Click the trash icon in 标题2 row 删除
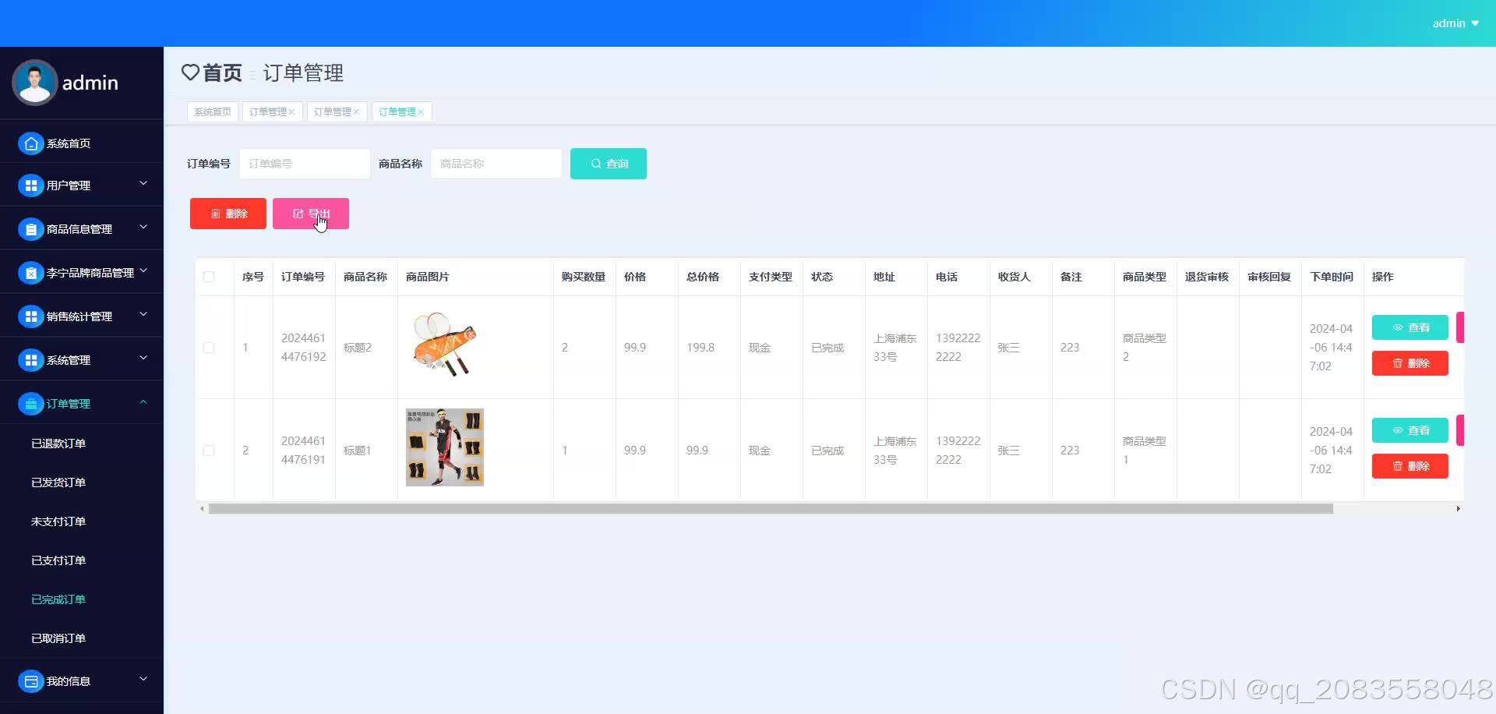Image resolution: width=1496 pixels, height=714 pixels. click(x=1398, y=363)
